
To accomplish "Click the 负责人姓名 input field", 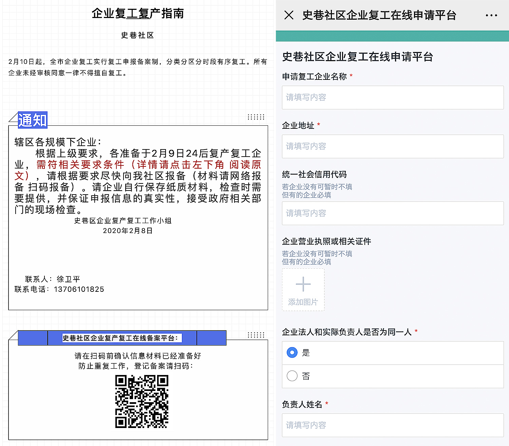I will (x=393, y=425).
